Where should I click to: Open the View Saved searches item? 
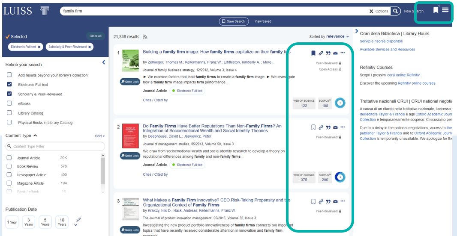(x=263, y=21)
